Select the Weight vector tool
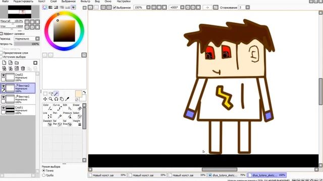This screenshot has width=323, height=181. tap(78, 123)
